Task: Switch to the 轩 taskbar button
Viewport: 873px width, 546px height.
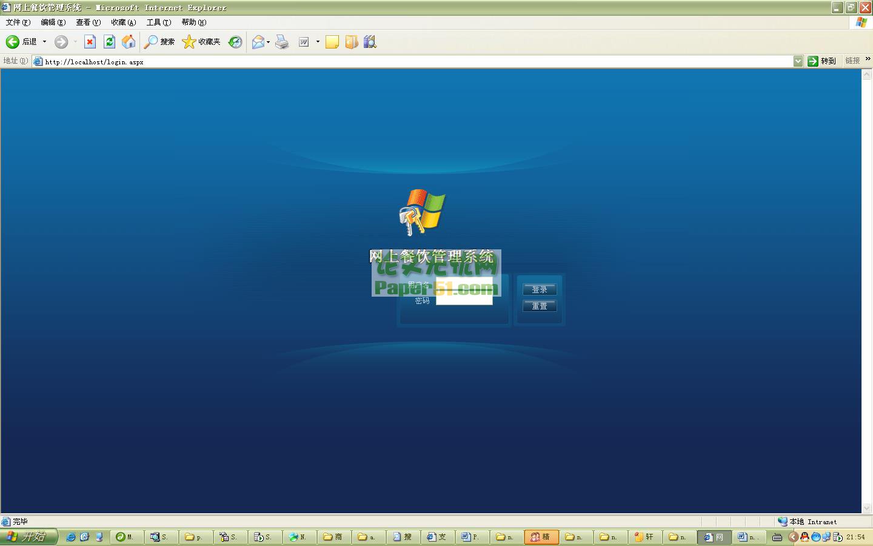Action: pyautogui.click(x=645, y=537)
